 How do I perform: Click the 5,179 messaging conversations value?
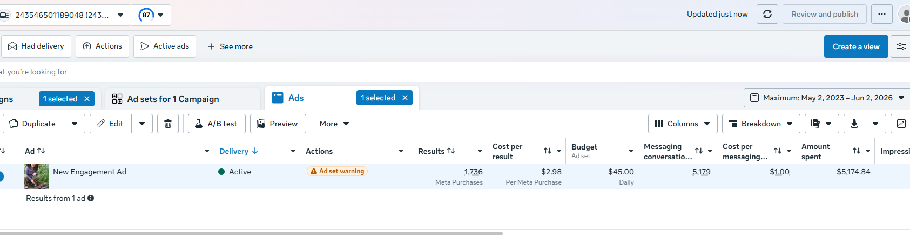pyautogui.click(x=702, y=172)
